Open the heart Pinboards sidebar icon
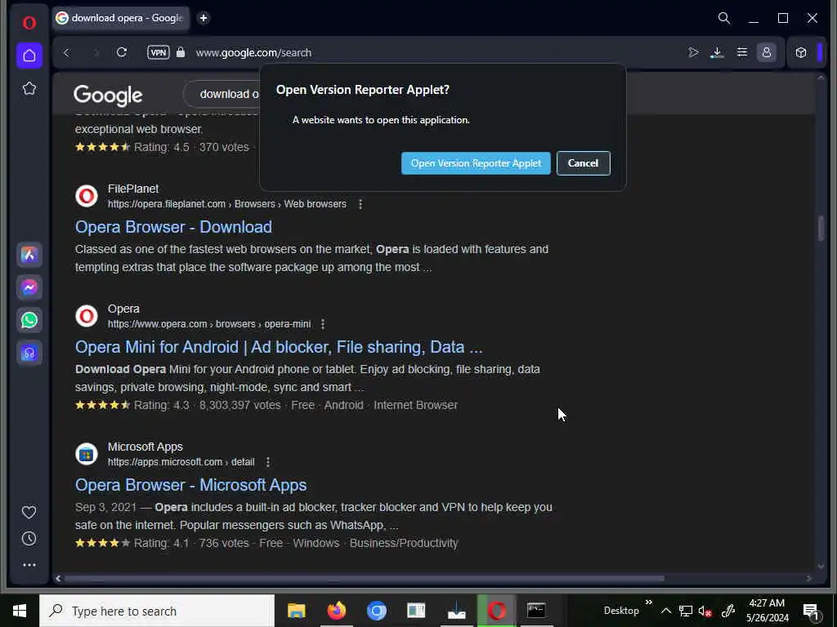Viewport: 837px width, 627px height. pos(29,513)
